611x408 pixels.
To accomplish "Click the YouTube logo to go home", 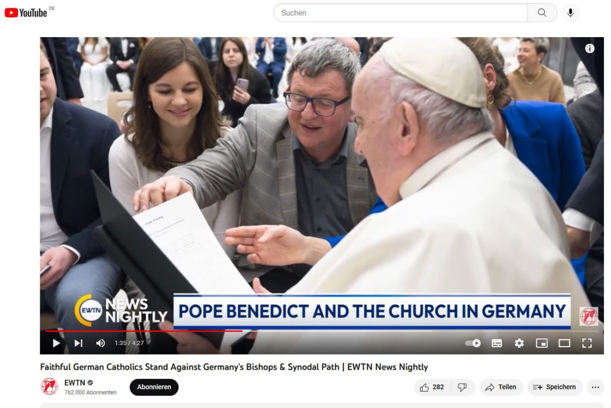I will tap(26, 13).
